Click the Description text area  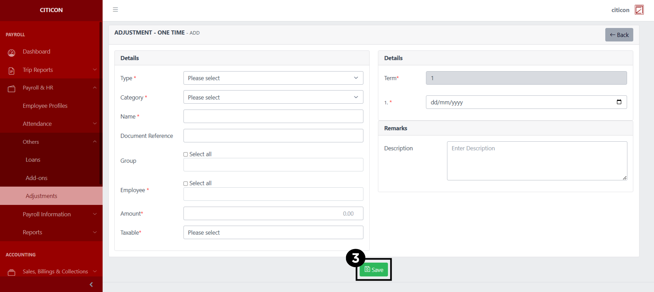(536, 161)
